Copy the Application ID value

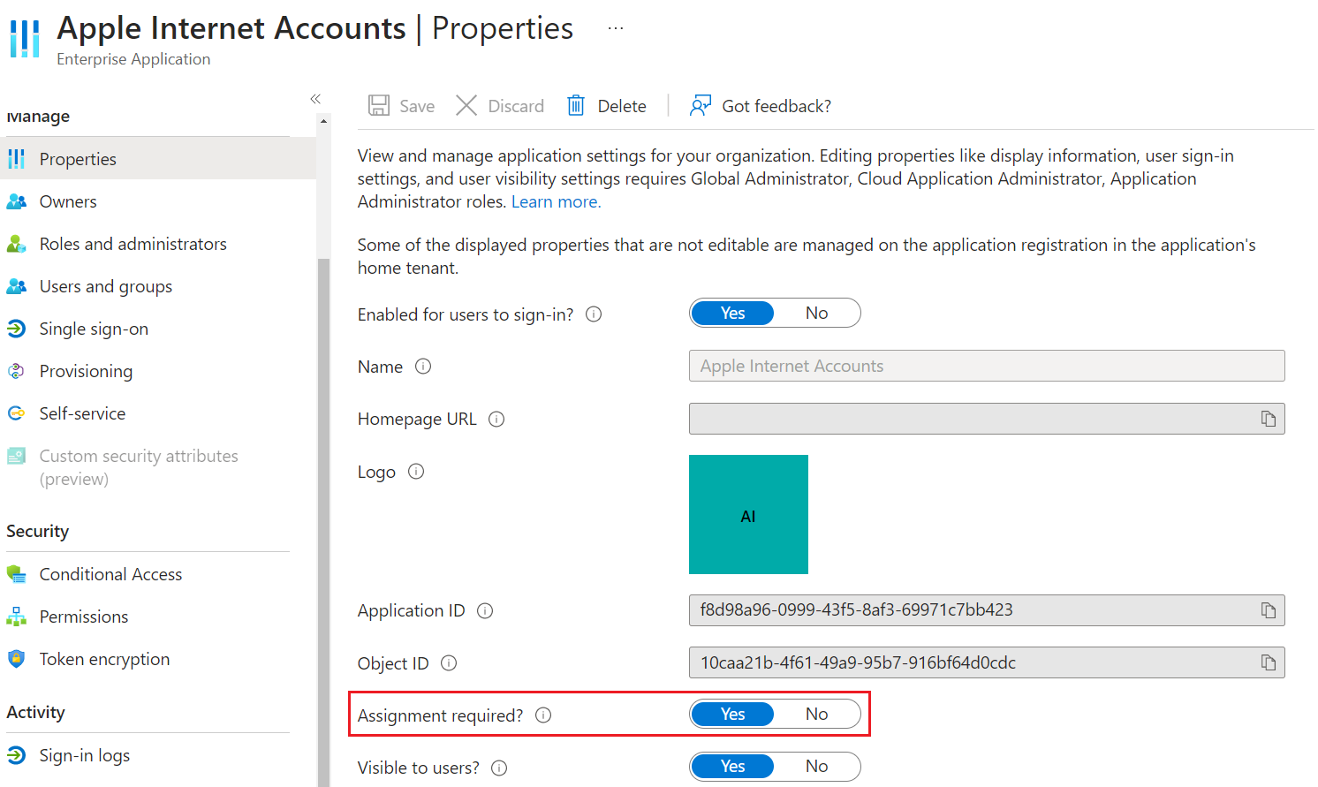tap(1268, 610)
